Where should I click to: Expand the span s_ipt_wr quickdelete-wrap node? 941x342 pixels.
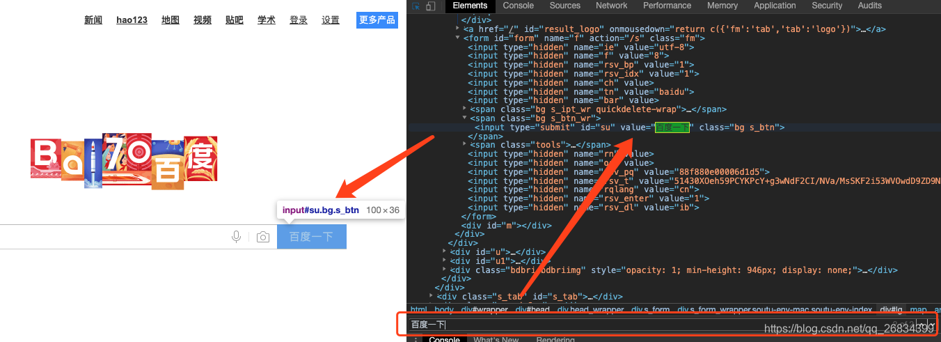(465, 109)
